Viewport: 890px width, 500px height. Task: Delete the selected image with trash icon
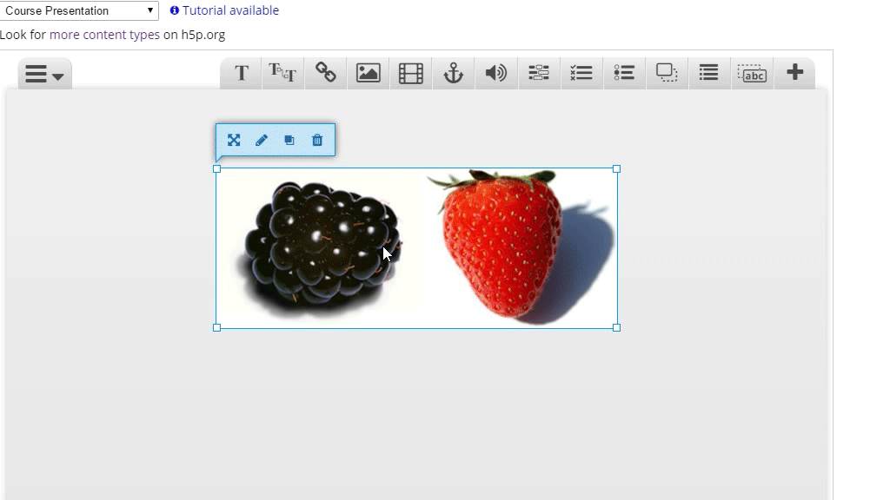pyautogui.click(x=317, y=140)
